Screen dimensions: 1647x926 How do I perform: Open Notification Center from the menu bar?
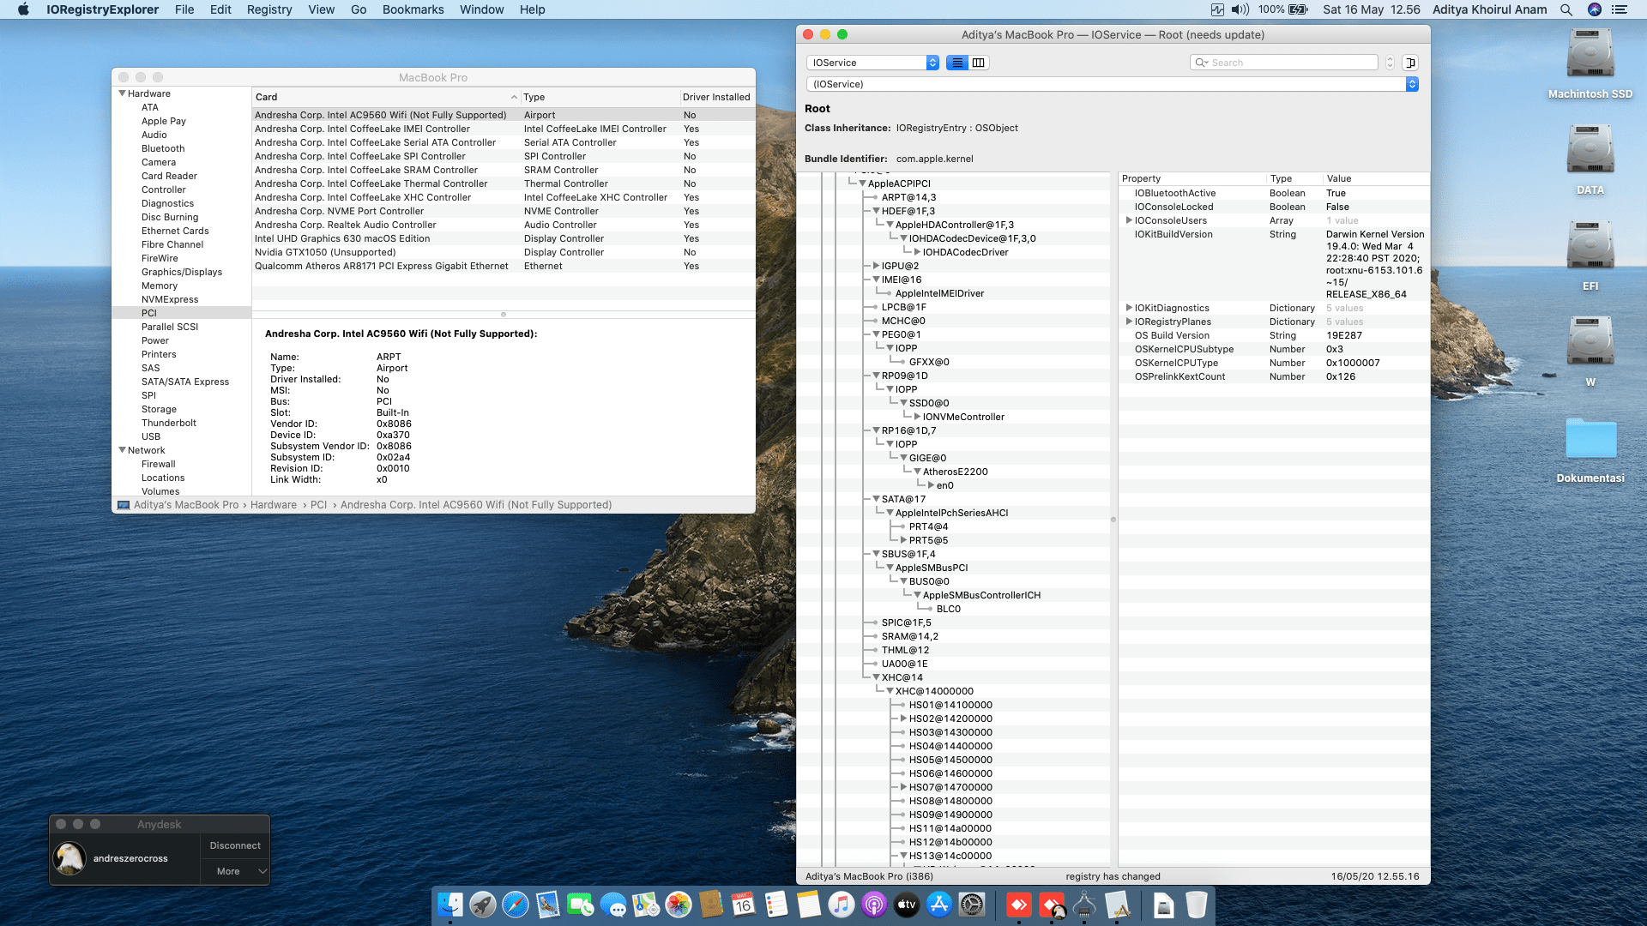1620,9
